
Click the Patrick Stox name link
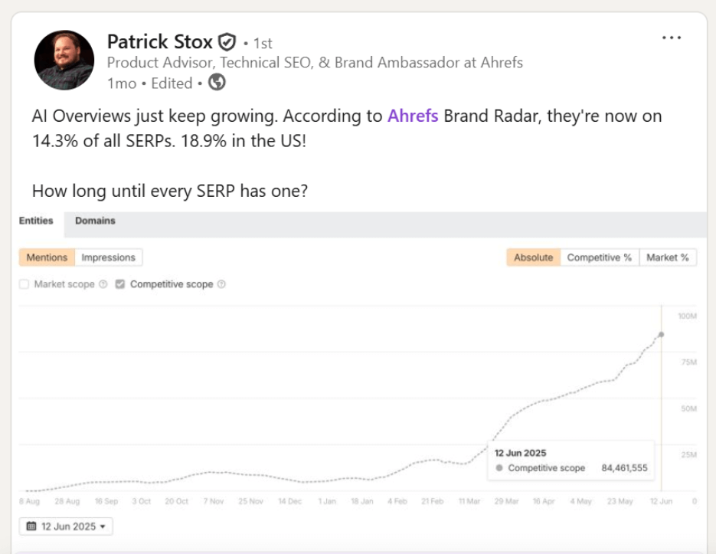[160, 42]
